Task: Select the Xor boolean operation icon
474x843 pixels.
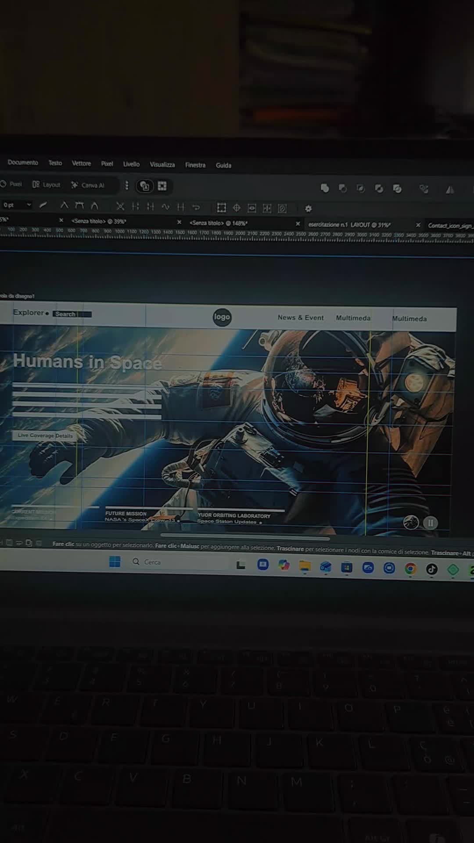Action: pos(379,188)
